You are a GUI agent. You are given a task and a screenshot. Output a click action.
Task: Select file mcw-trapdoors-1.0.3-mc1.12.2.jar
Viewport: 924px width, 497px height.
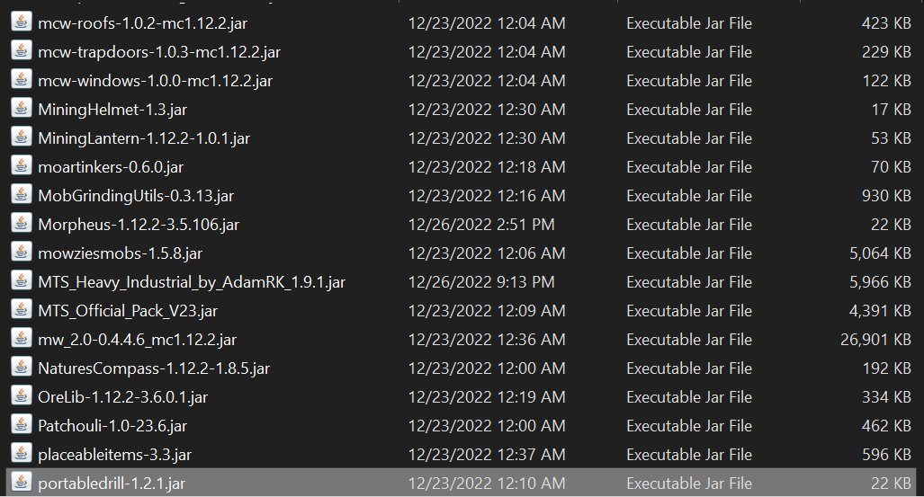159,52
